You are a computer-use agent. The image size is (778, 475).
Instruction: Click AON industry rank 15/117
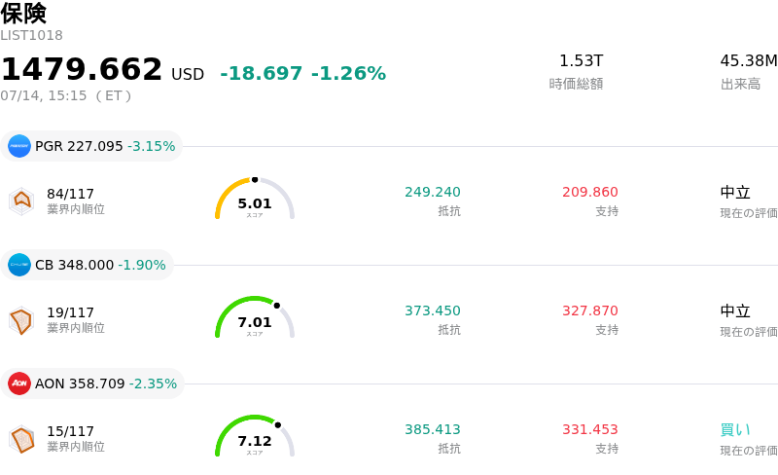[70, 431]
